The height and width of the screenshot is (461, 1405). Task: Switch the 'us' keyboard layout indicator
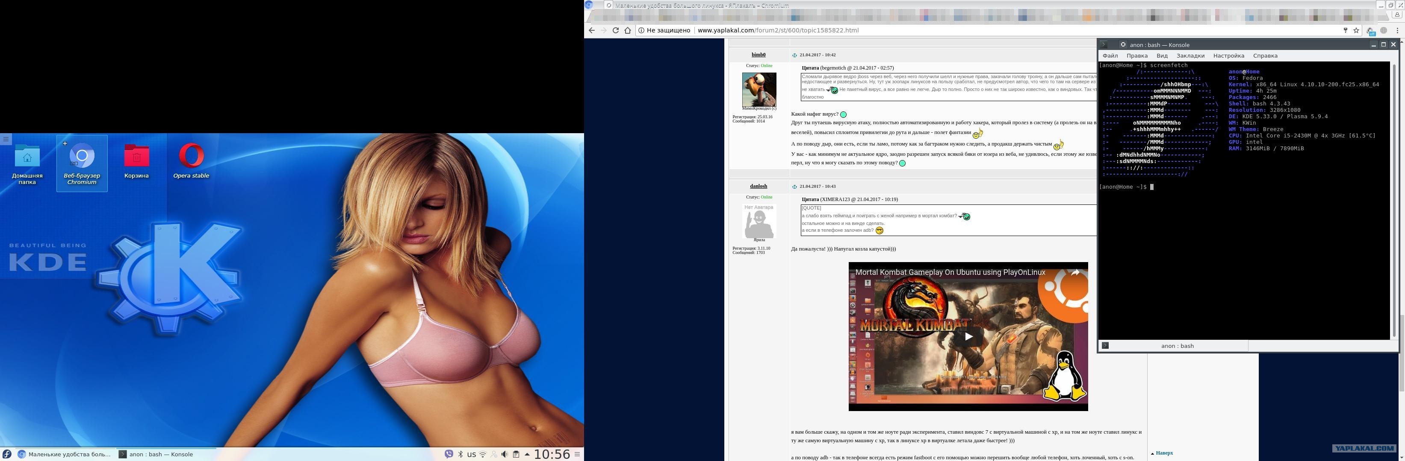tap(471, 454)
